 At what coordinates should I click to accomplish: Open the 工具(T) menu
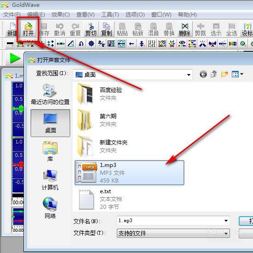(x=110, y=15)
